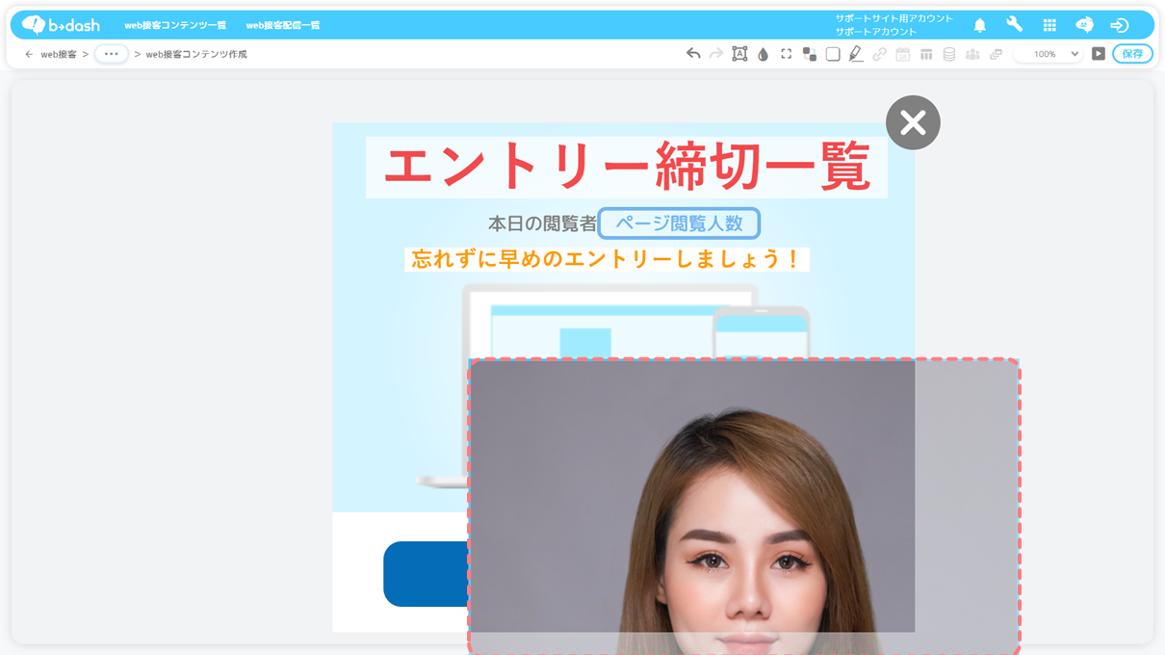Close the popup with the X button

pyautogui.click(x=913, y=122)
